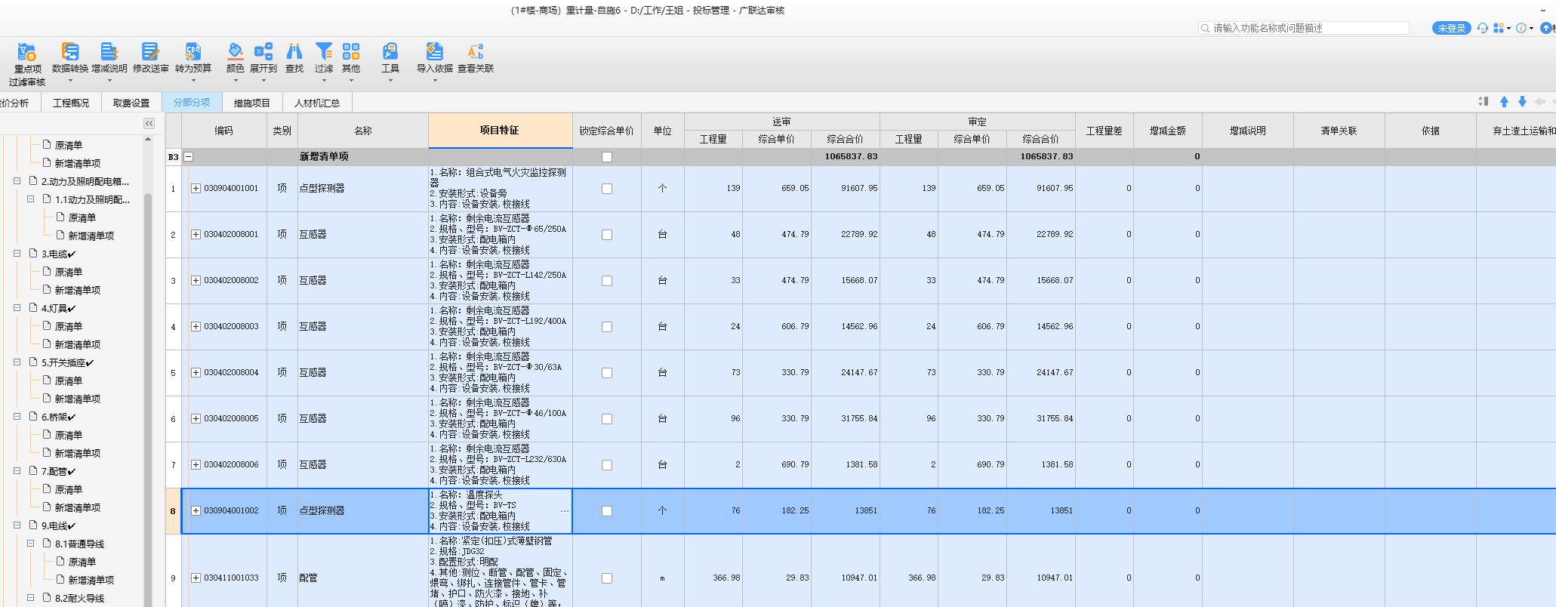Click the 未登录 login button
This screenshot has width=1556, height=607.
pos(1452,28)
